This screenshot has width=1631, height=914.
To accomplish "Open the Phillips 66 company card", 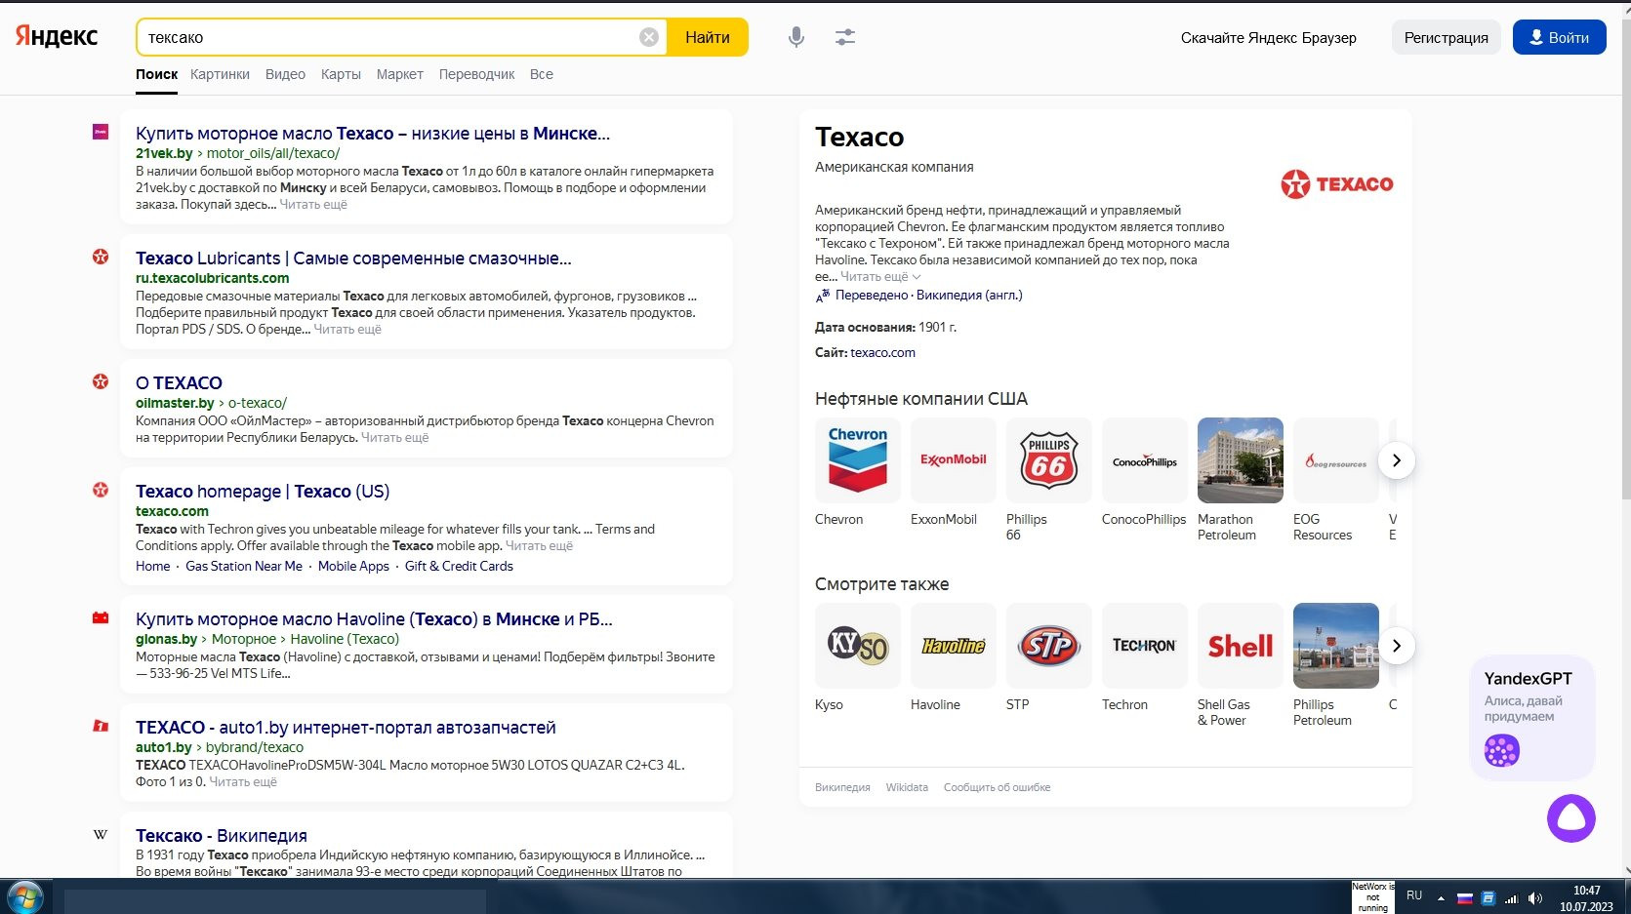I will click(x=1049, y=460).
